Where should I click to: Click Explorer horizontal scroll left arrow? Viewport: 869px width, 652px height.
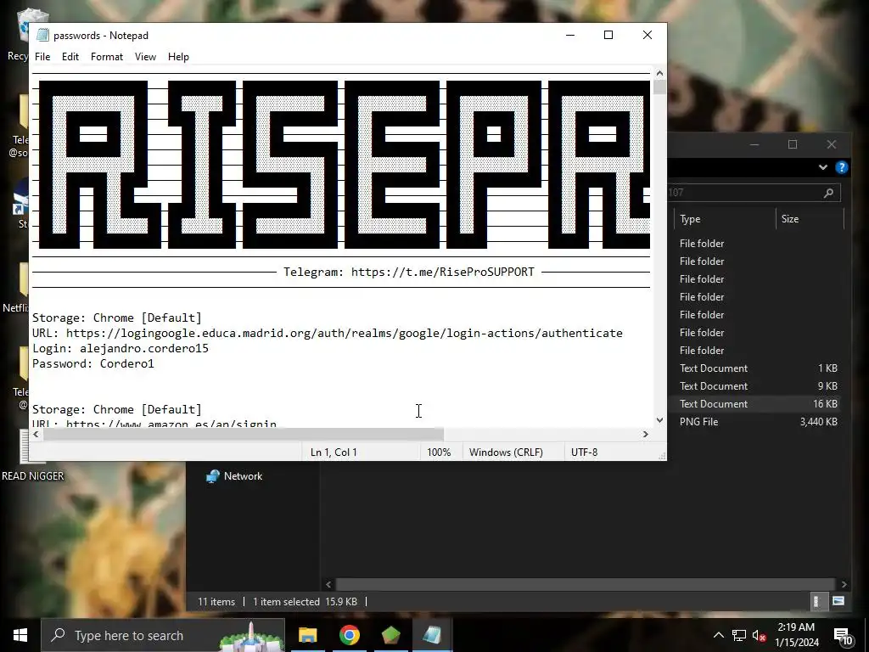click(328, 584)
